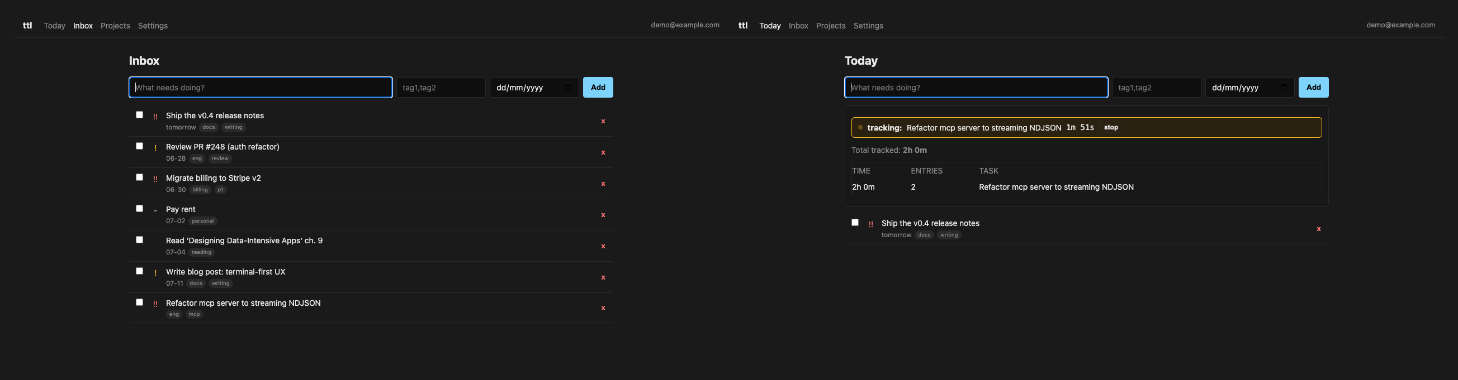Click the date field in Today window

[1249, 88]
